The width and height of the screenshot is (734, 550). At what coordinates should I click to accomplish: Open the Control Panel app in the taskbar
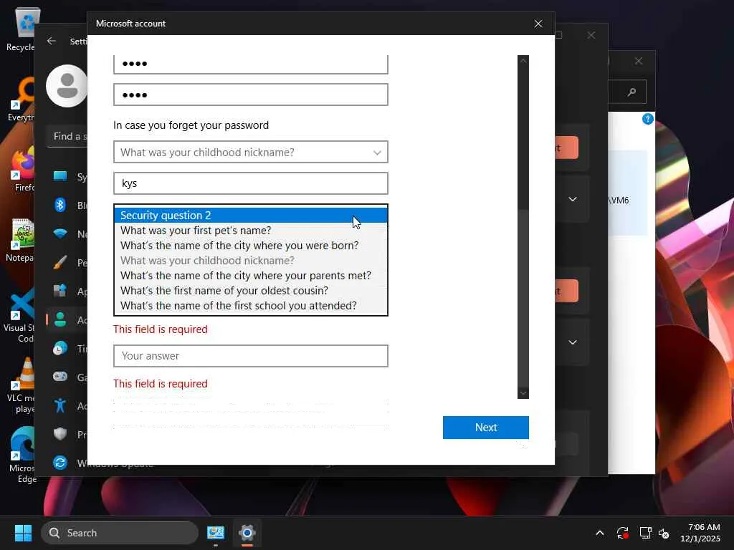(216, 533)
